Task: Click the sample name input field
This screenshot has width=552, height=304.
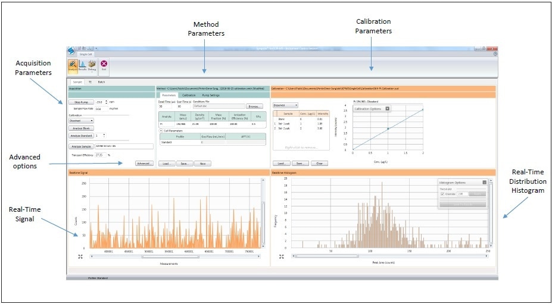Action: 124,146
